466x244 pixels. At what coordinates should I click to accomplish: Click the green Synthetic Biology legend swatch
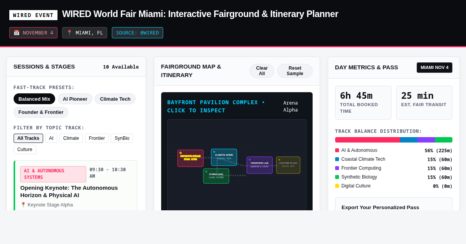337,177
